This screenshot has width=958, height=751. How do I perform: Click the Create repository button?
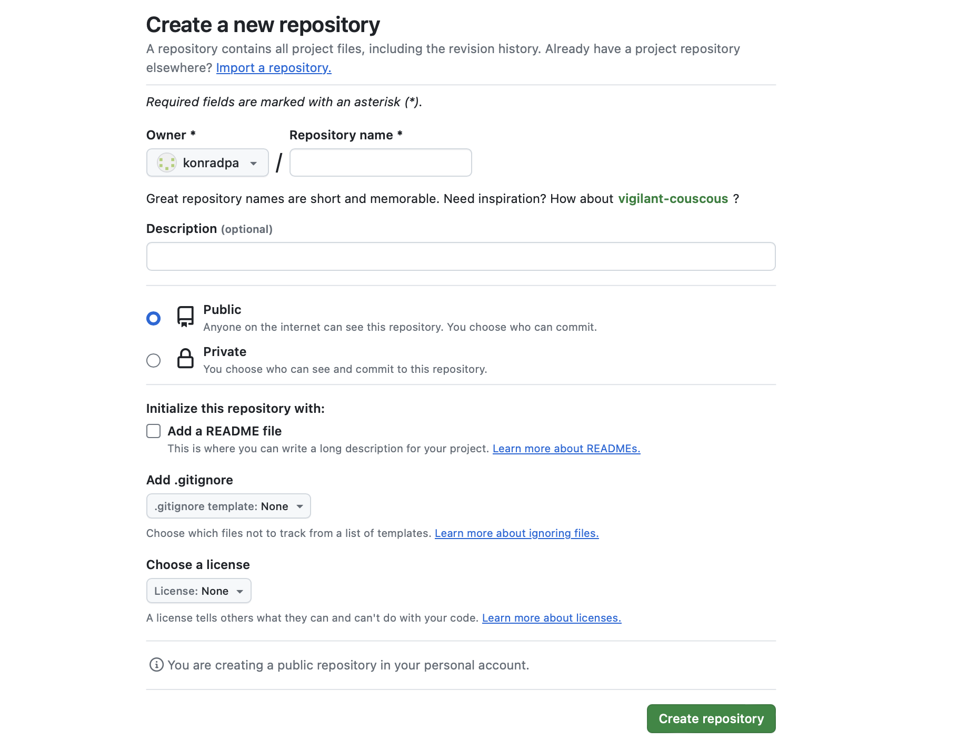click(x=711, y=718)
